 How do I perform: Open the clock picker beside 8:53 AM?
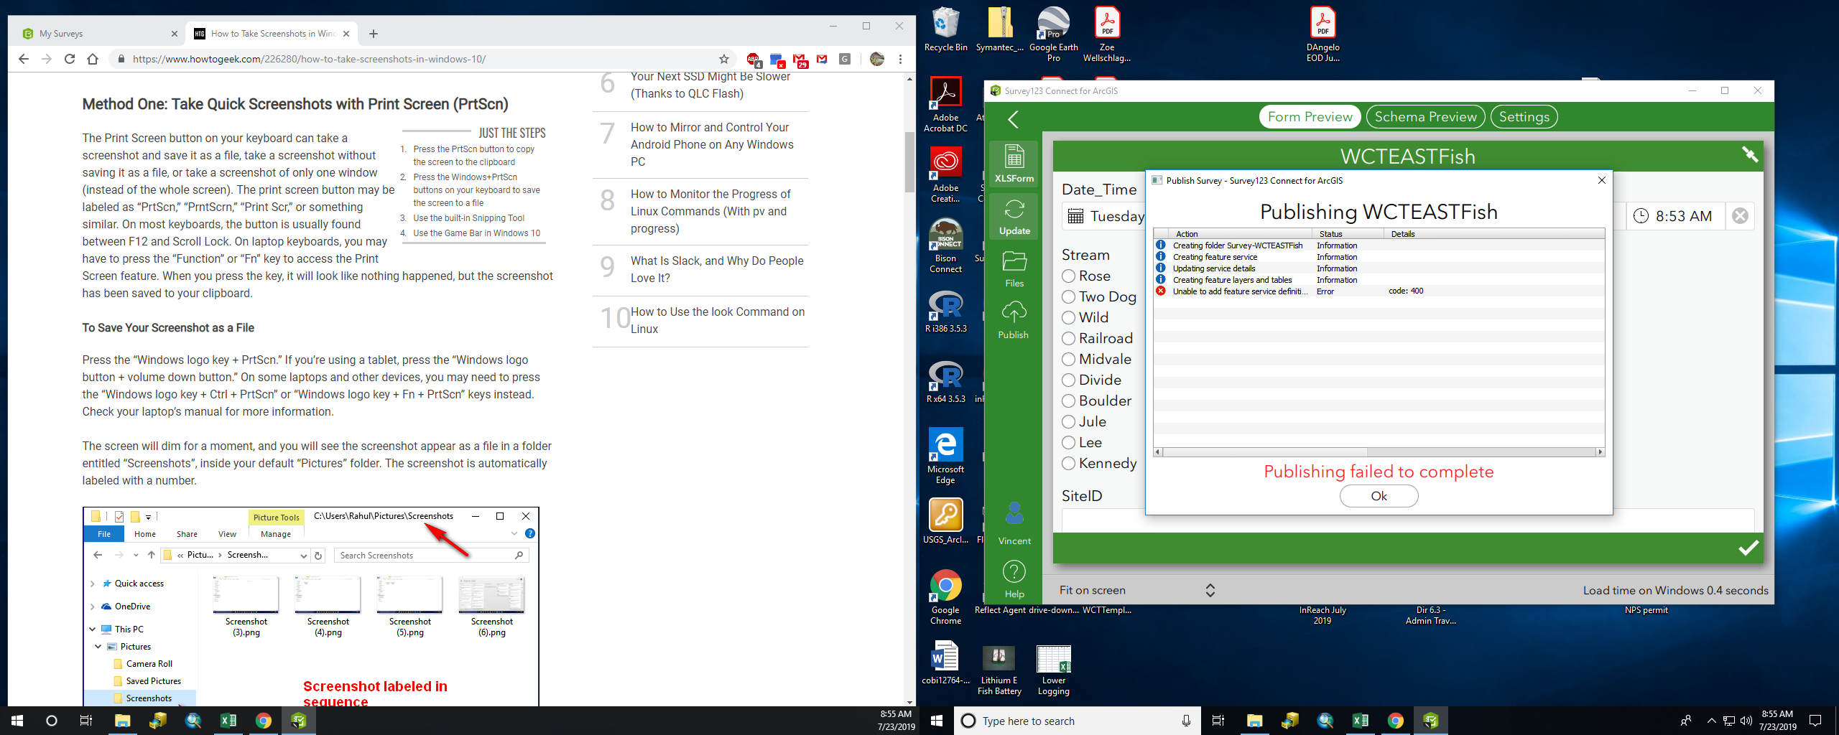click(1641, 215)
